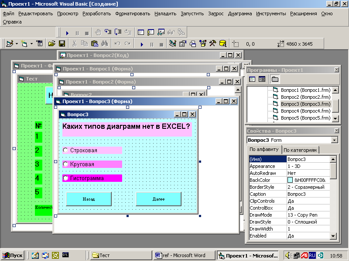349x261 pixels.
Task: Click the Open Project folder icon
Action: point(51,43)
